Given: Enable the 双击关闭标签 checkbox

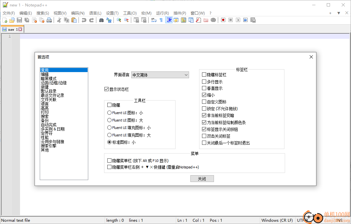Looking at the screenshot, I should tap(204, 136).
